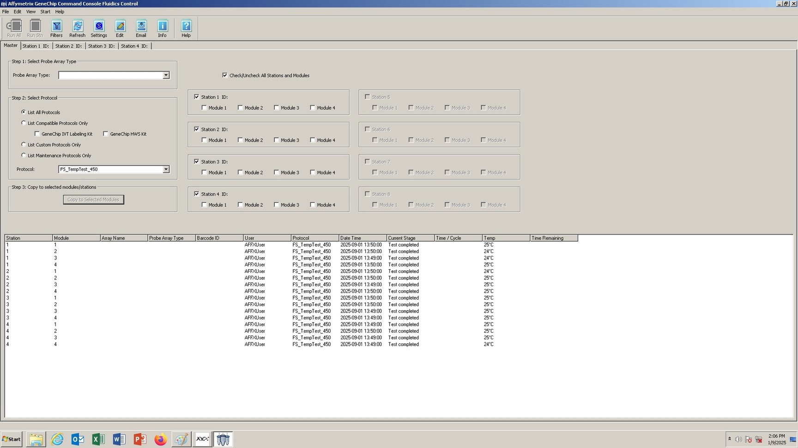Check Module 2 under Station 3
The width and height of the screenshot is (798, 448).
point(241,172)
